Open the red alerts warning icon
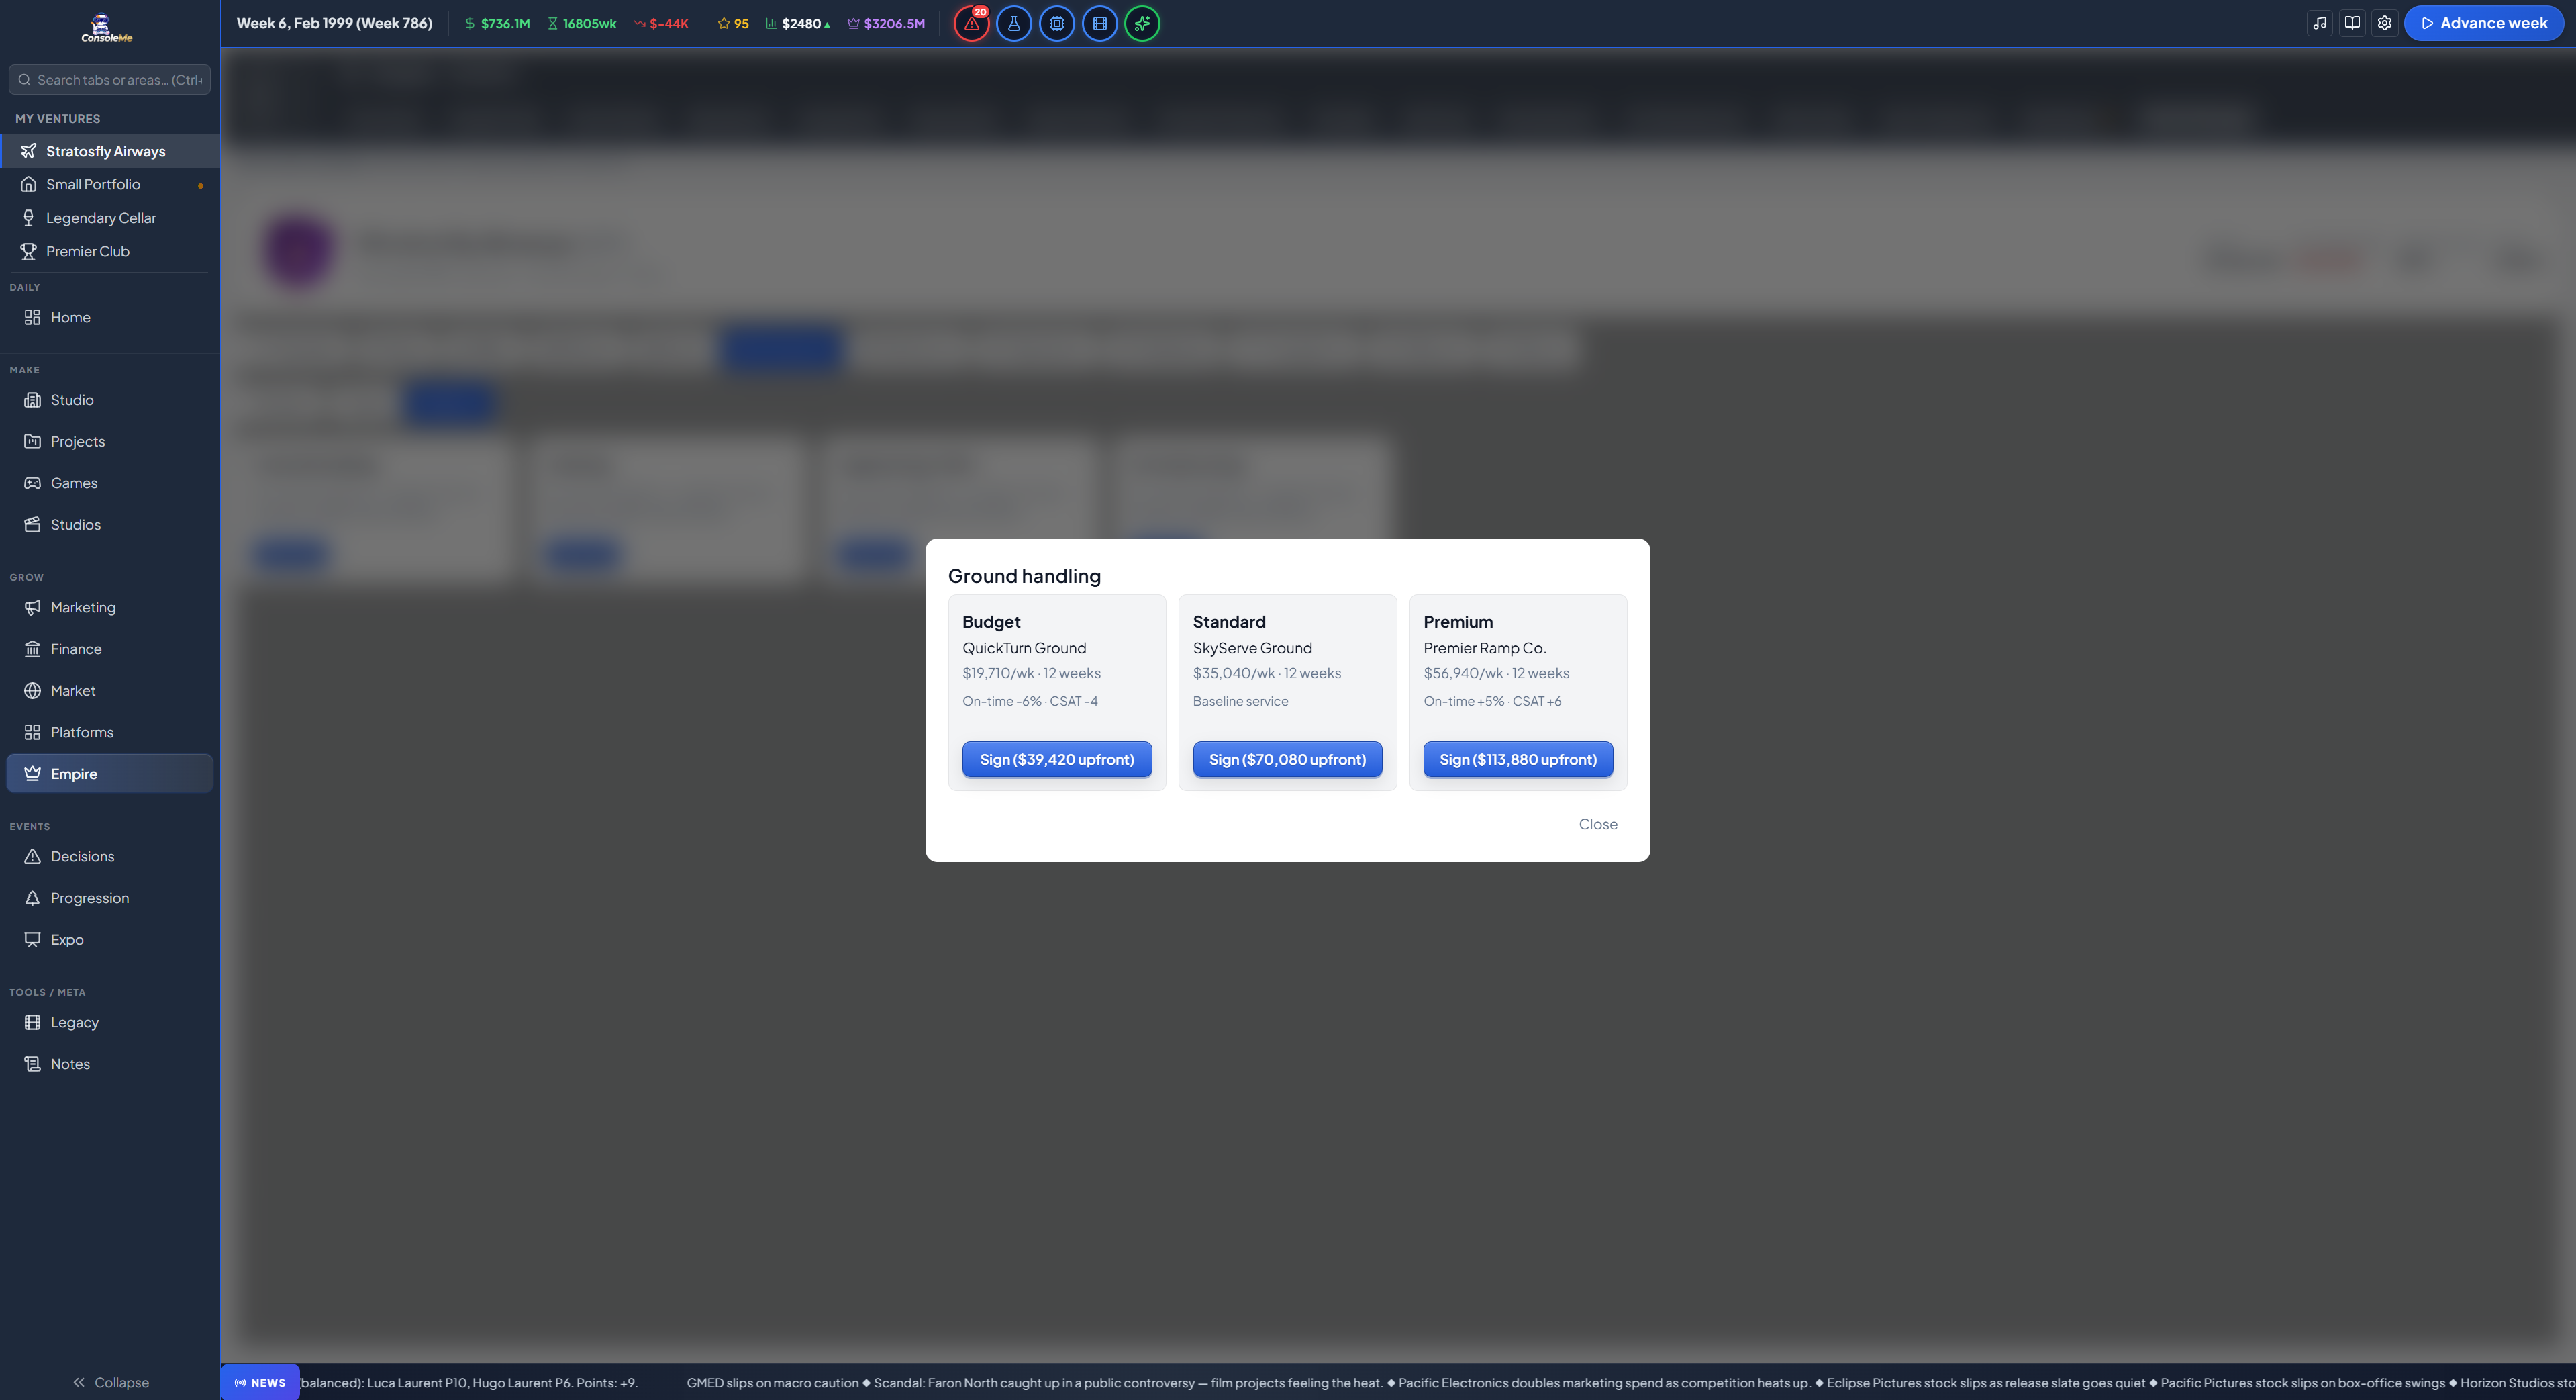 coord(971,23)
